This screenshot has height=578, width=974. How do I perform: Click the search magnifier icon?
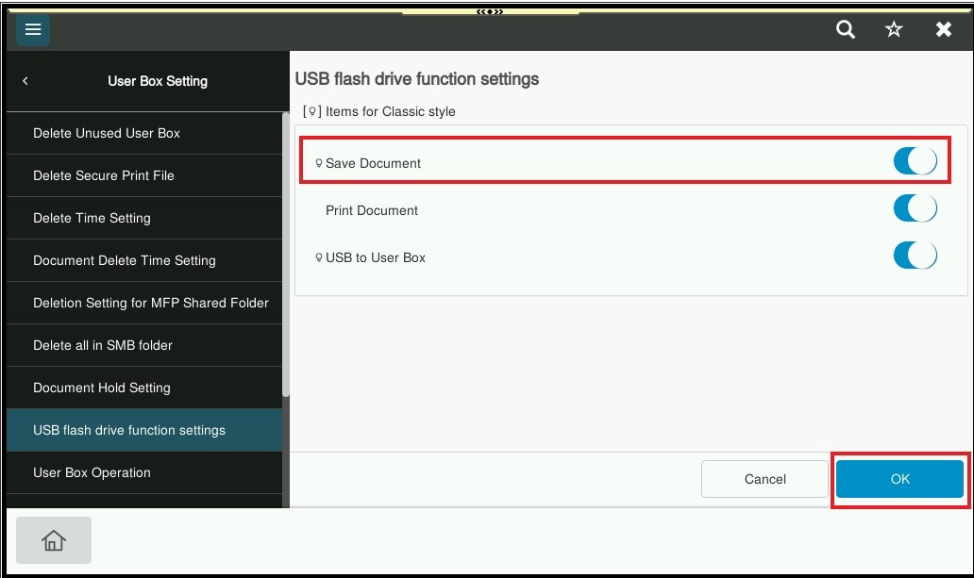tap(846, 30)
